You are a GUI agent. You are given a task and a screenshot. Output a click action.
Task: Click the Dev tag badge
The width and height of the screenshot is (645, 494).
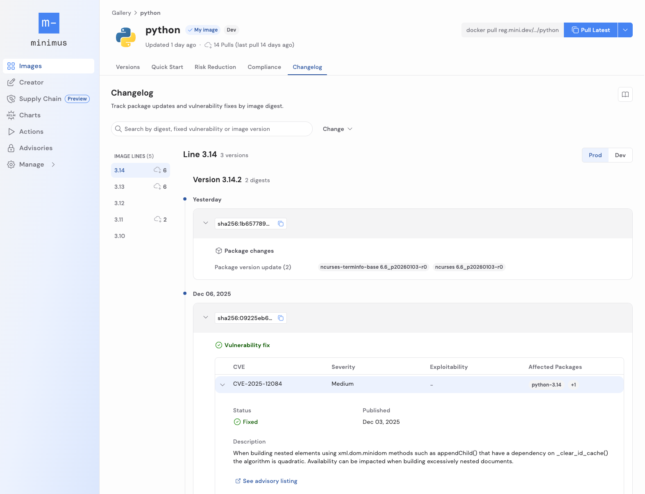point(232,30)
